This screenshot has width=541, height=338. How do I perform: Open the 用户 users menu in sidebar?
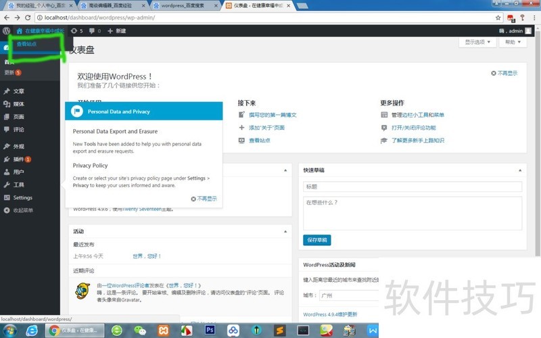(19, 172)
